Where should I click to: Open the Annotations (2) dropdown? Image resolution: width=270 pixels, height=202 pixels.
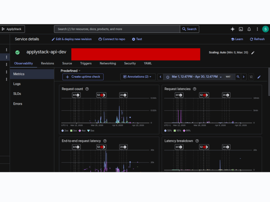(x=138, y=77)
